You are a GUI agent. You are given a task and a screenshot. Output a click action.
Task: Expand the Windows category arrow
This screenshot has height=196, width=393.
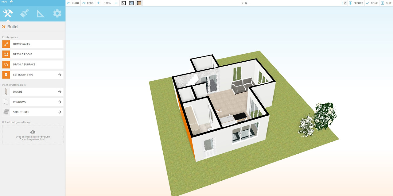60,102
